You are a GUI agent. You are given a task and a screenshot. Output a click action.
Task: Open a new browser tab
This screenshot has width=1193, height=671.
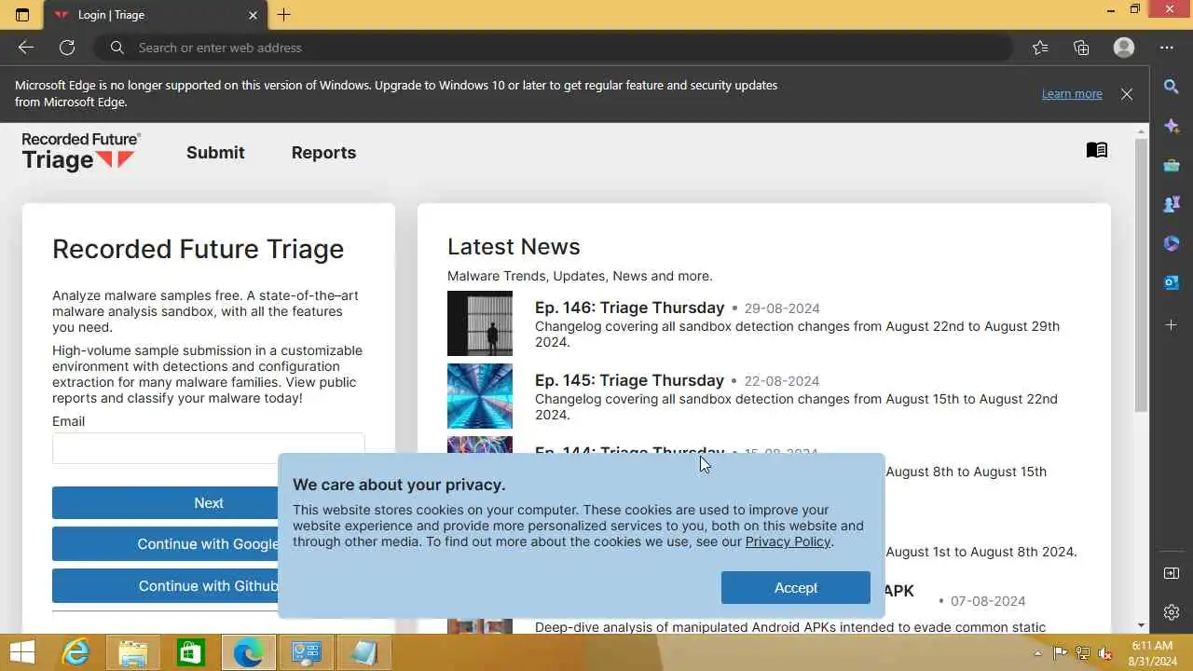pos(284,15)
